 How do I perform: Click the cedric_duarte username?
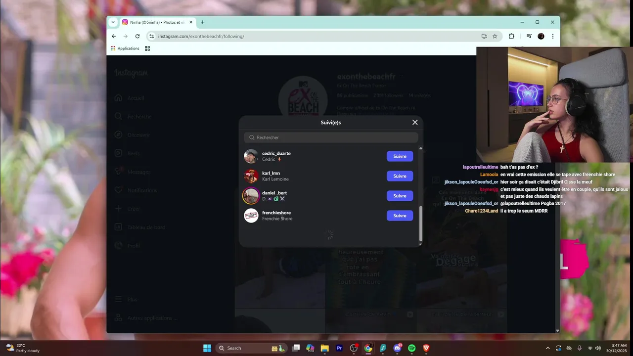click(276, 153)
